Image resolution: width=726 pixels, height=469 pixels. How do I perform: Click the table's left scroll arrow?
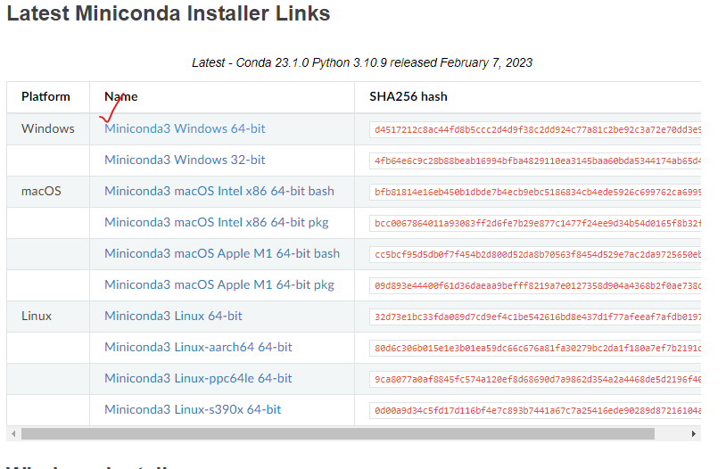13,434
